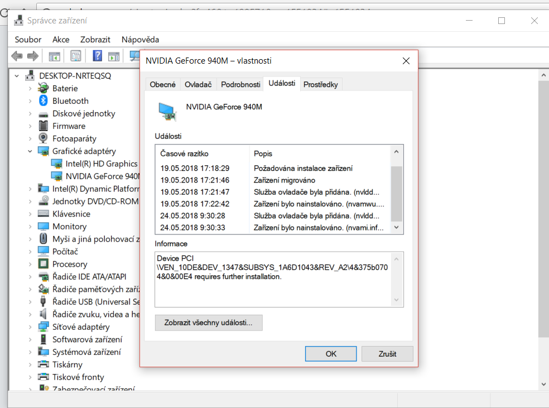Switch to the Prostředky tab
The width and height of the screenshot is (549, 408).
[320, 84]
